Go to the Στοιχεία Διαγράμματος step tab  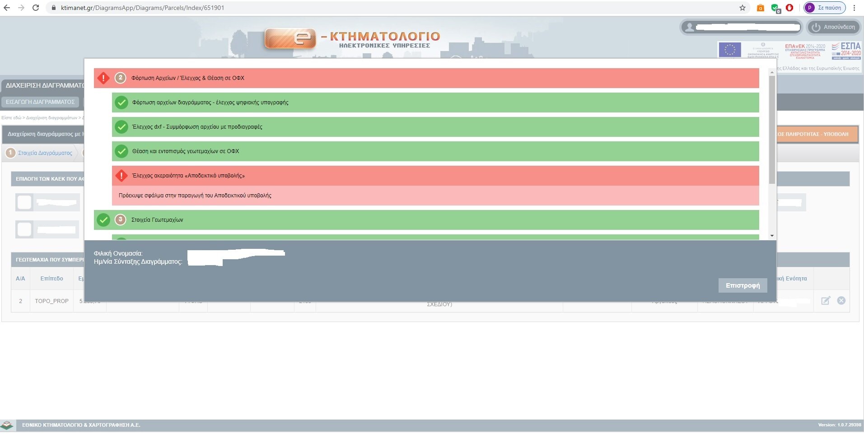45,153
